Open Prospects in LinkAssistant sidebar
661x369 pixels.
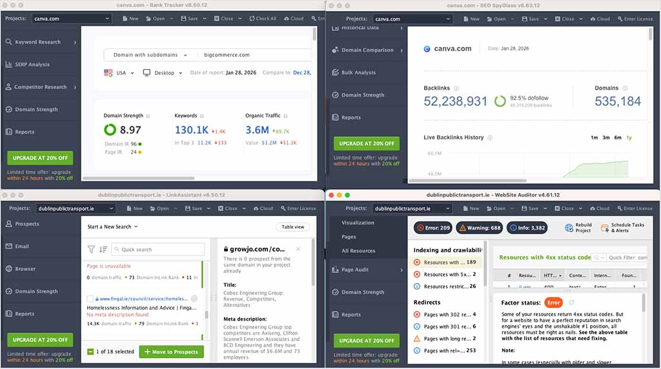click(x=23, y=224)
